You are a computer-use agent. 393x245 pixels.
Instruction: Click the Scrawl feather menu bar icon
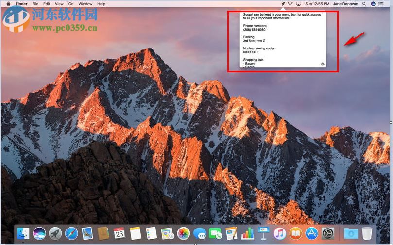pyautogui.click(x=283, y=4)
